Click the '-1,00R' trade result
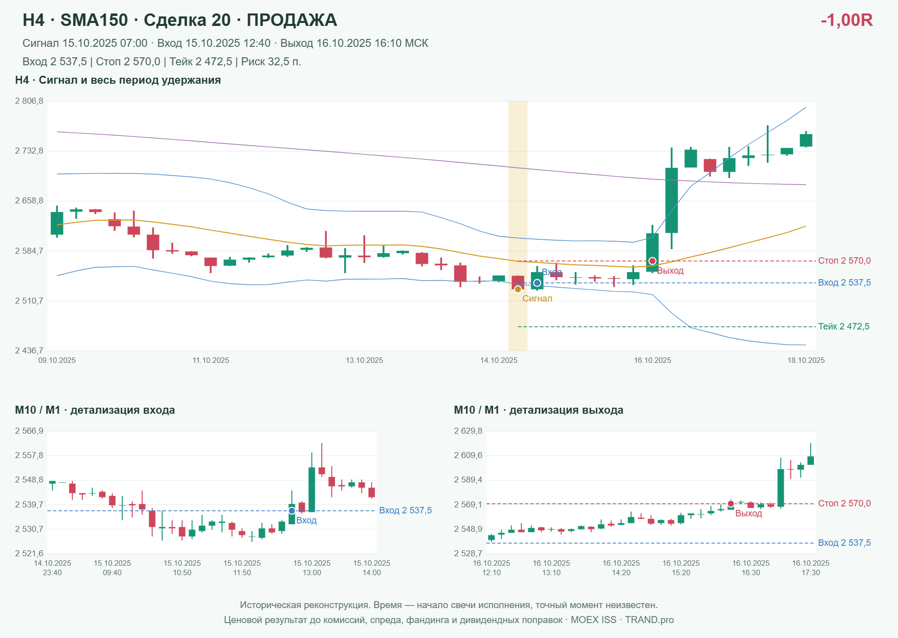Image resolution: width=898 pixels, height=638 pixels. [847, 20]
